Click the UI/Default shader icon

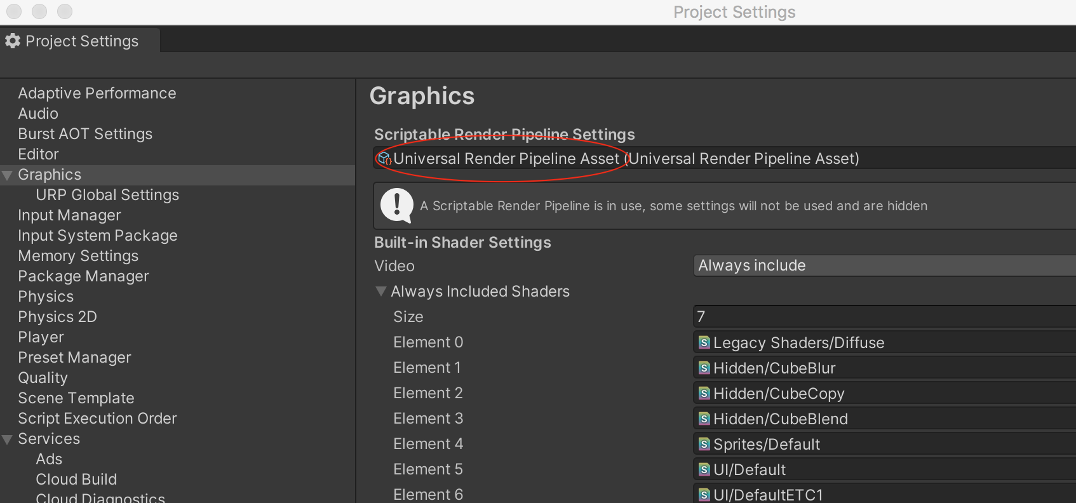tap(704, 470)
